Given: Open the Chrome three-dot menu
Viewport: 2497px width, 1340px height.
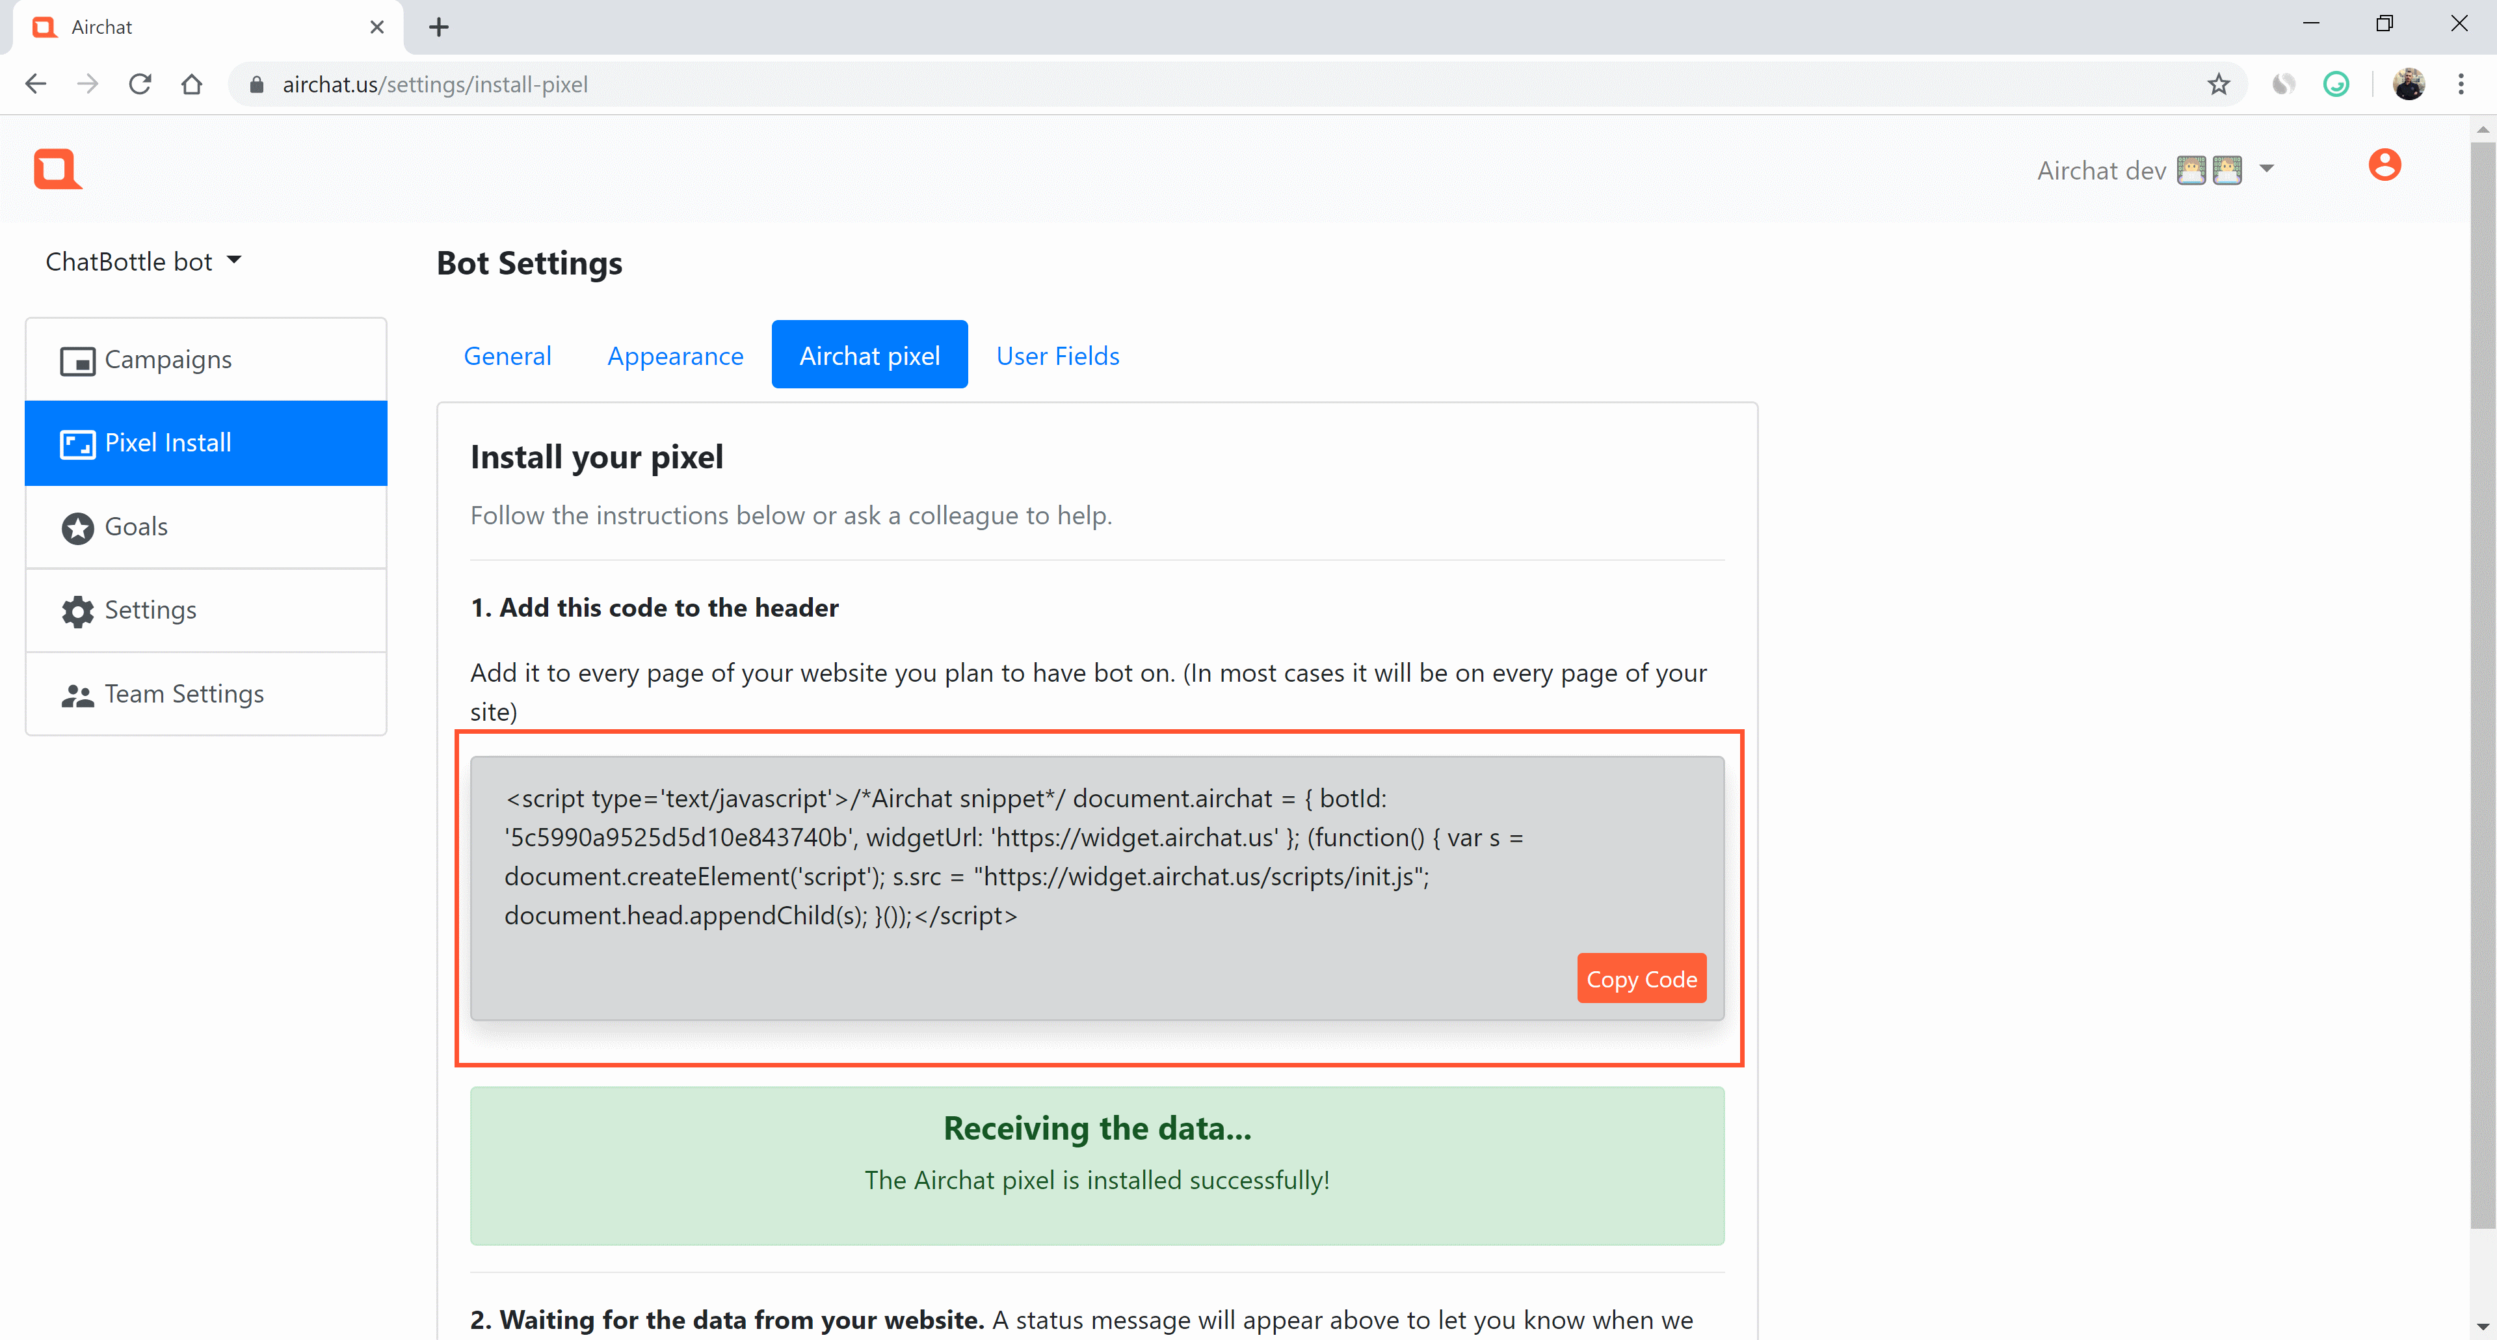Looking at the screenshot, I should tap(2461, 85).
